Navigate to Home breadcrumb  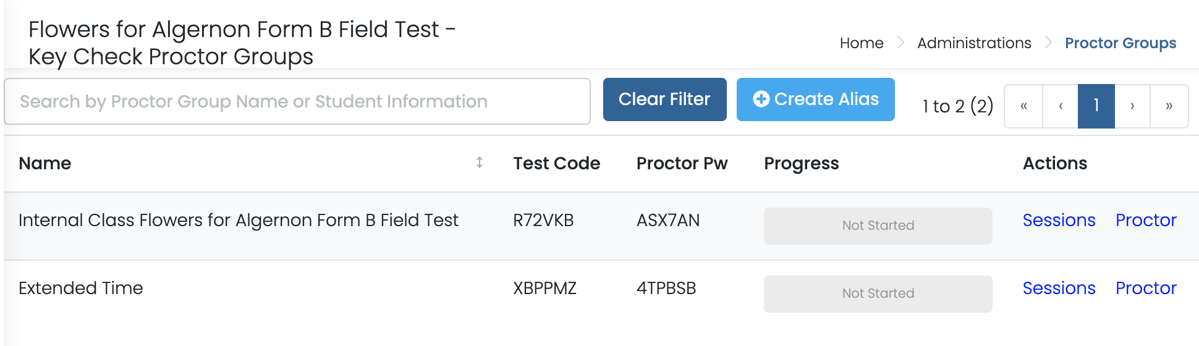pyautogui.click(x=862, y=43)
